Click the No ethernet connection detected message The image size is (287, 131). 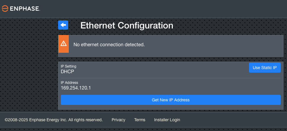109,45
